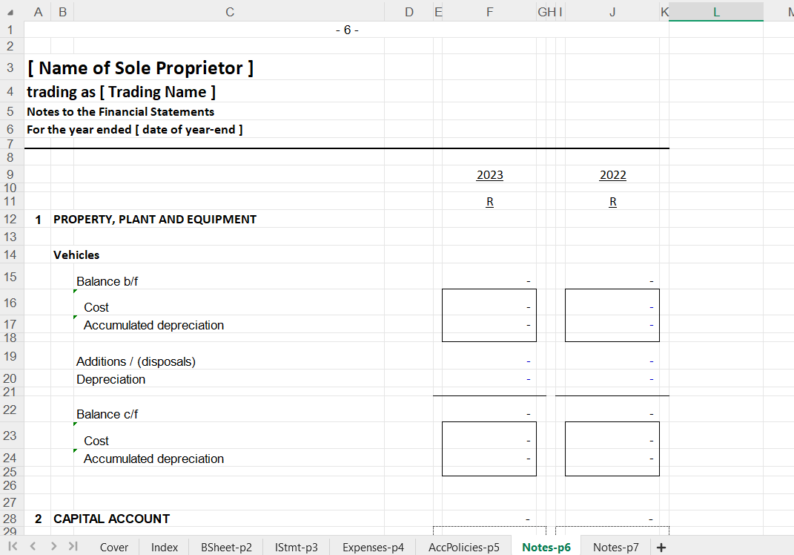Select the AccPolicies-p5 sheet tab

[464, 548]
